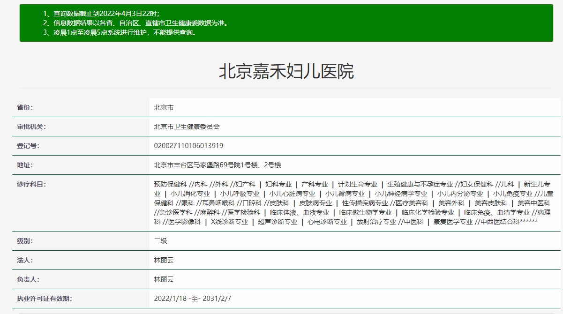
Task: Select the province value 北京市
Action: (164, 107)
